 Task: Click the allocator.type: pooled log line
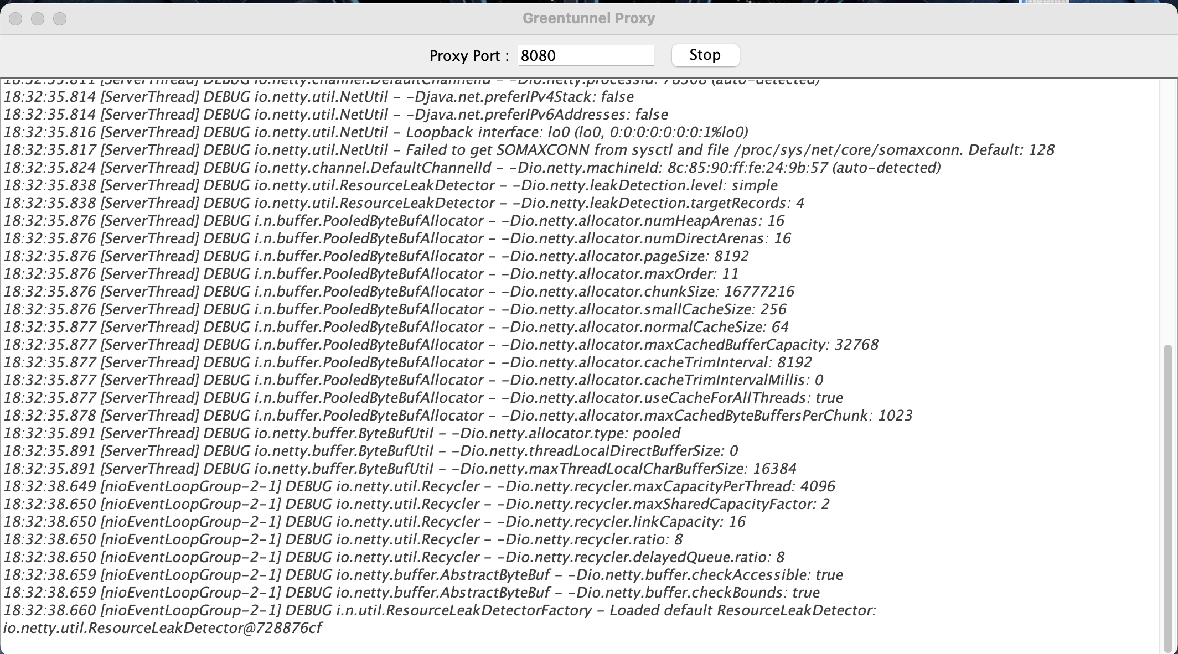342,433
